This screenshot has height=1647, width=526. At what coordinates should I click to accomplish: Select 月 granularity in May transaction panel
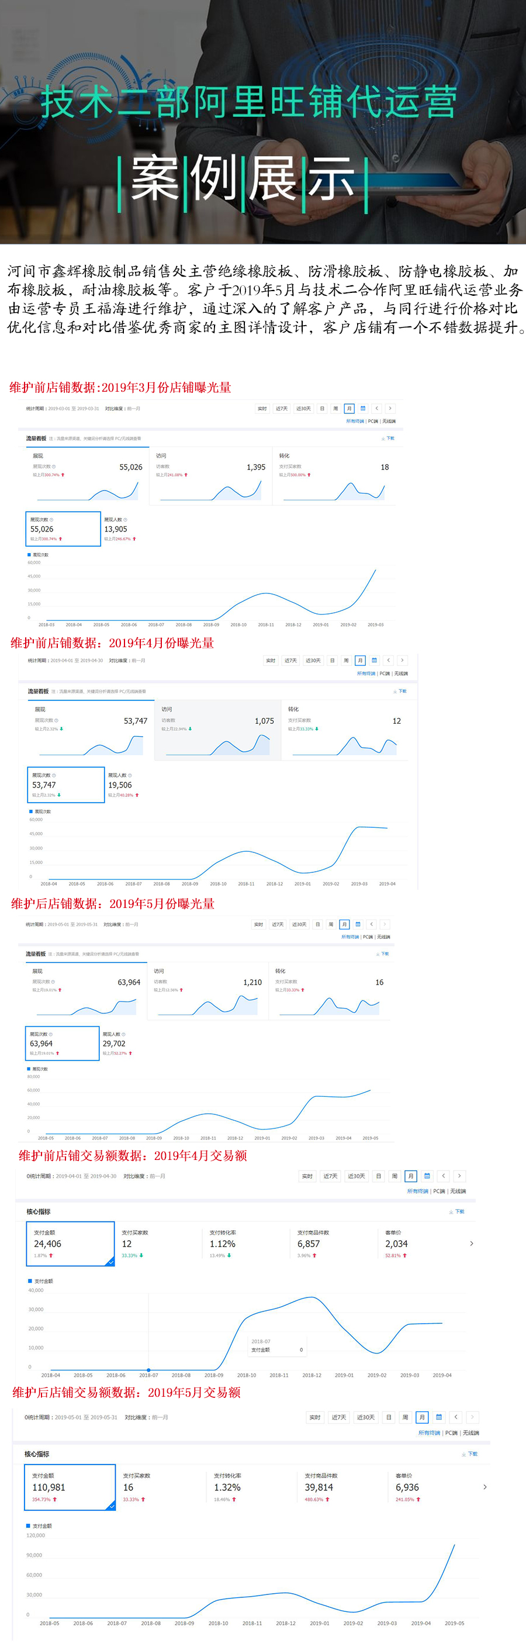pos(422,1417)
